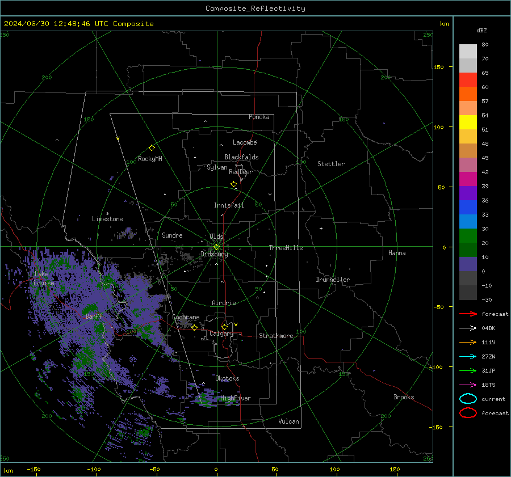The height and width of the screenshot is (477, 511).
Task: Click the Ponoka town label
Action: [x=259, y=117]
